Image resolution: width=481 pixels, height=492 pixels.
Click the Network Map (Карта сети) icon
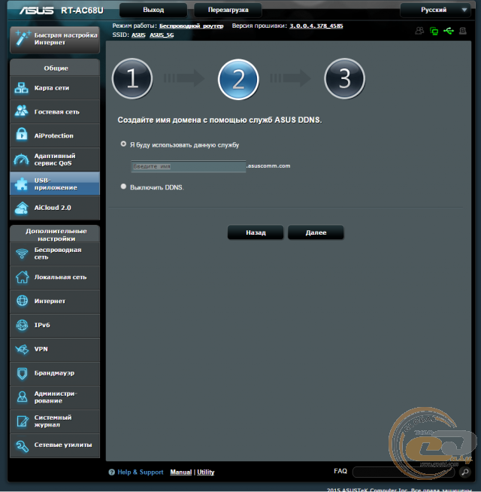[x=21, y=88]
